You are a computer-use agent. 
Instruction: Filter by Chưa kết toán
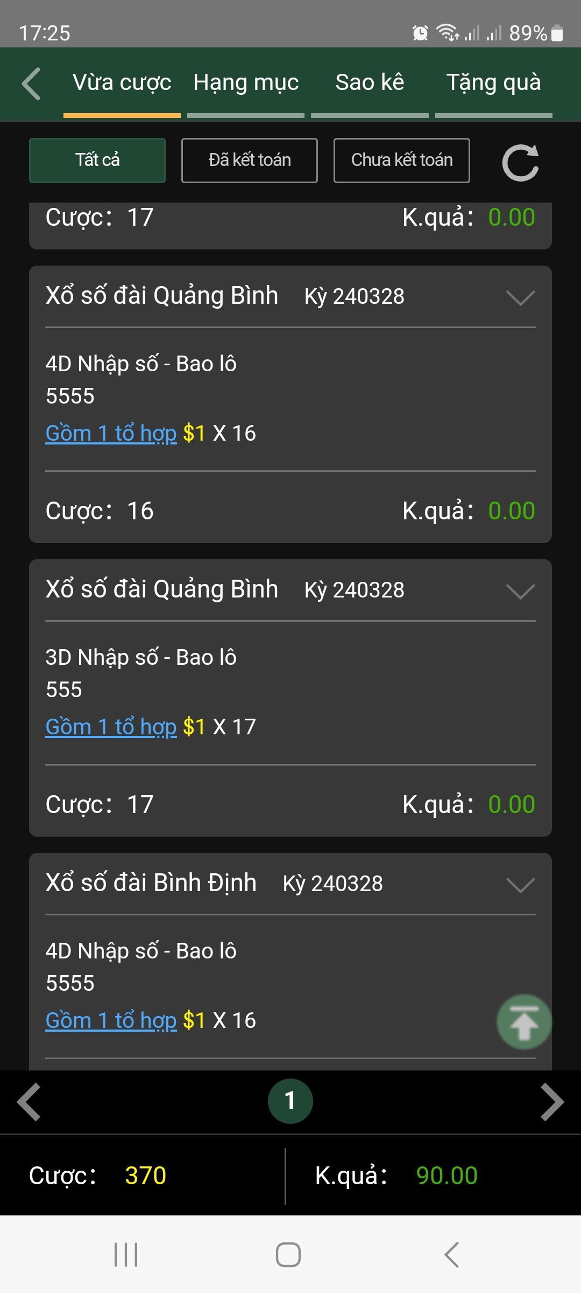point(402,161)
